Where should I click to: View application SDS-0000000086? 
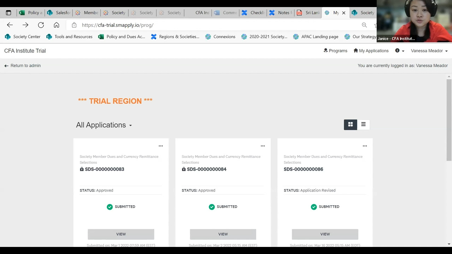tap(325, 234)
